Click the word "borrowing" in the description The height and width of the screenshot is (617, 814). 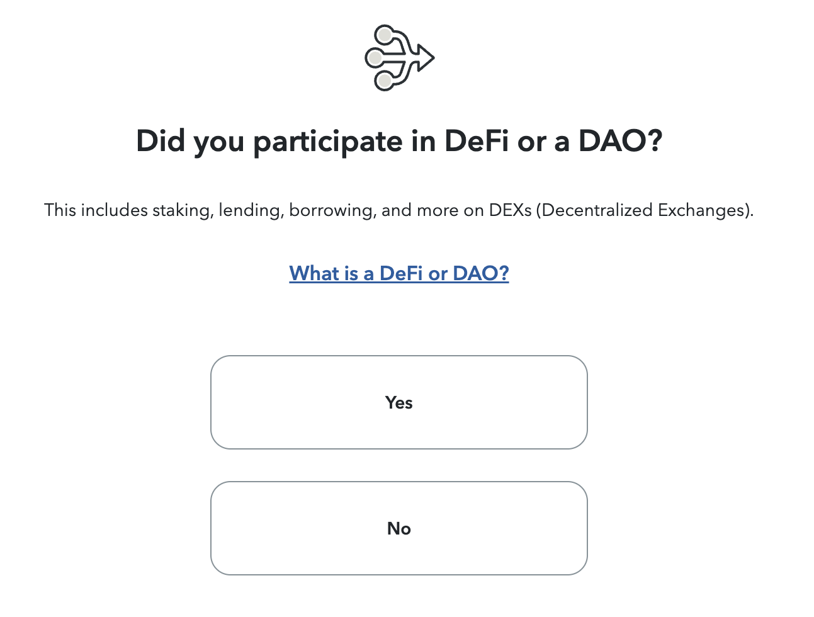coord(331,210)
